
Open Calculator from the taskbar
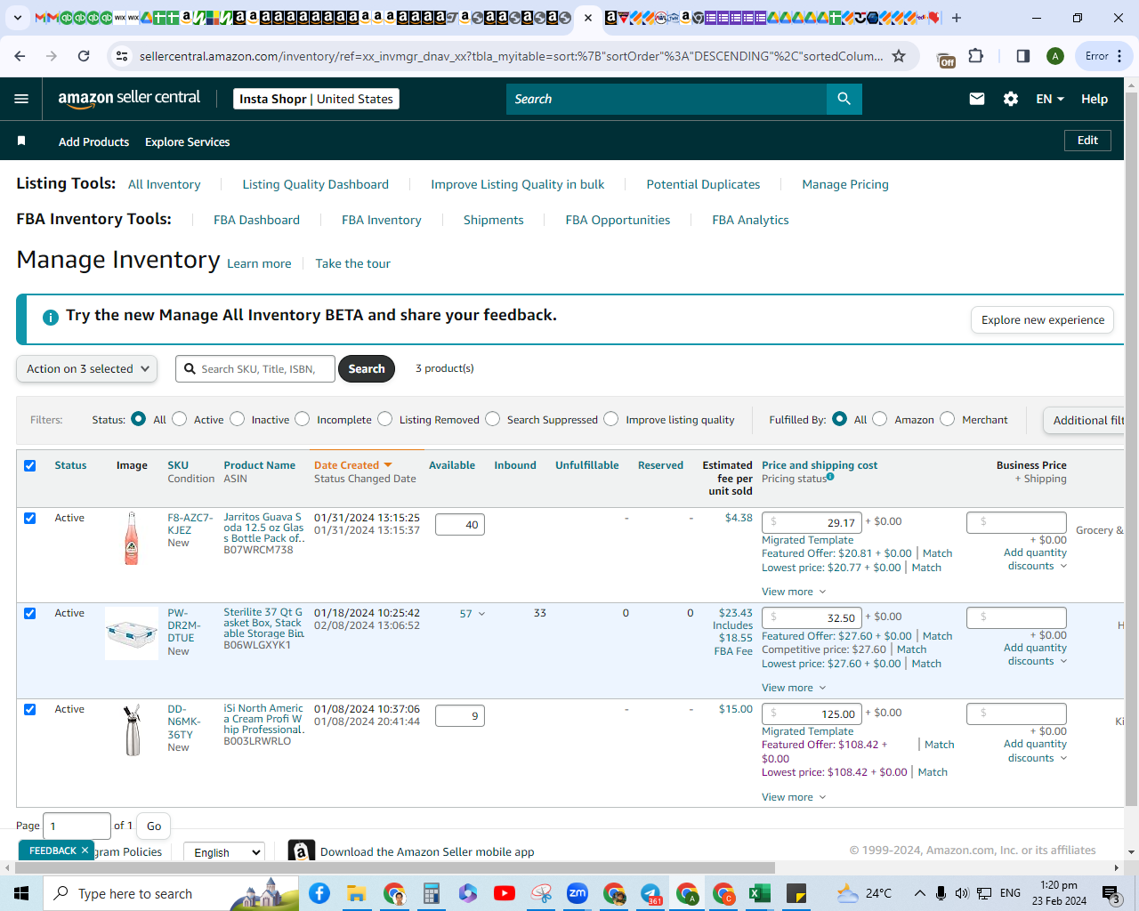point(432,893)
